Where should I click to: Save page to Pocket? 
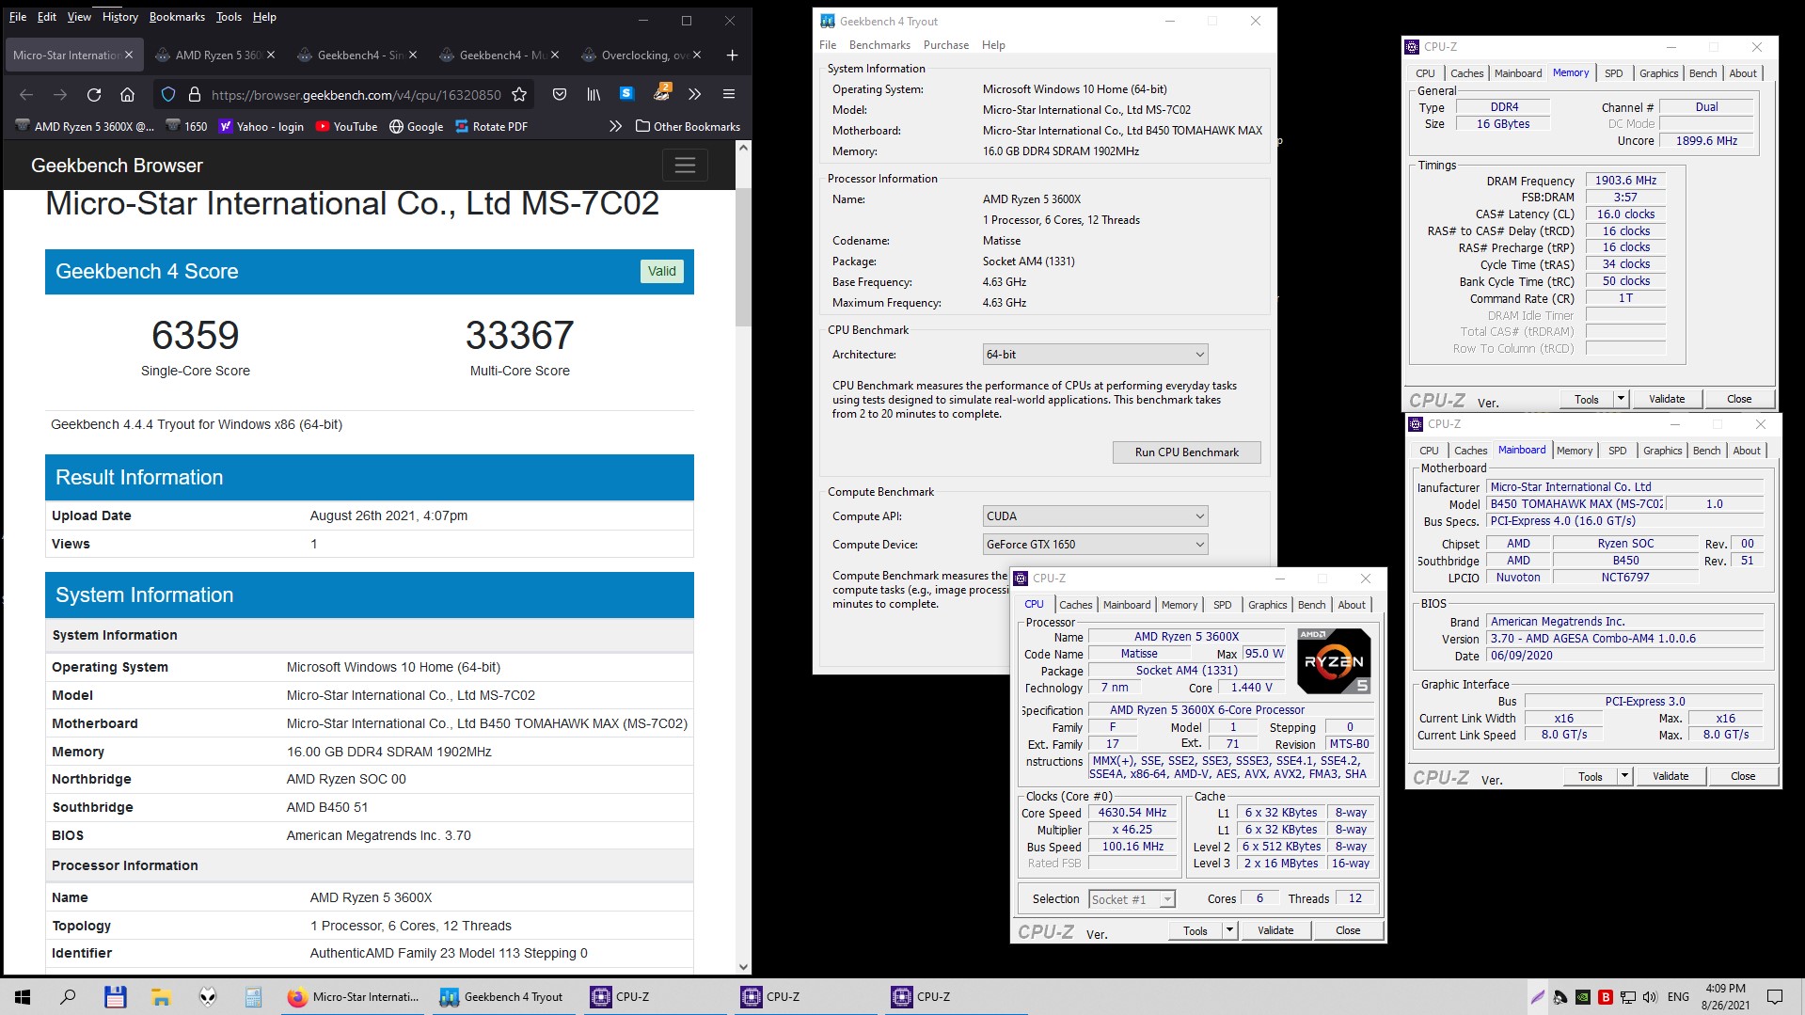point(560,94)
